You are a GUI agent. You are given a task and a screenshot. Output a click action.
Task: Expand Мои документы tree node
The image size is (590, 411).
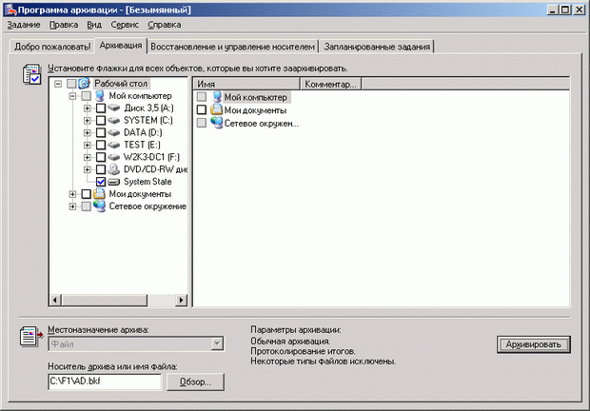tap(73, 194)
